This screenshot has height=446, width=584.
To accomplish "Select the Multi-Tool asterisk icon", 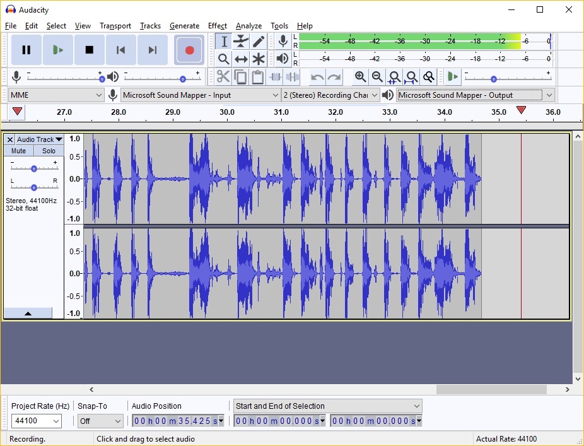I will [x=259, y=59].
